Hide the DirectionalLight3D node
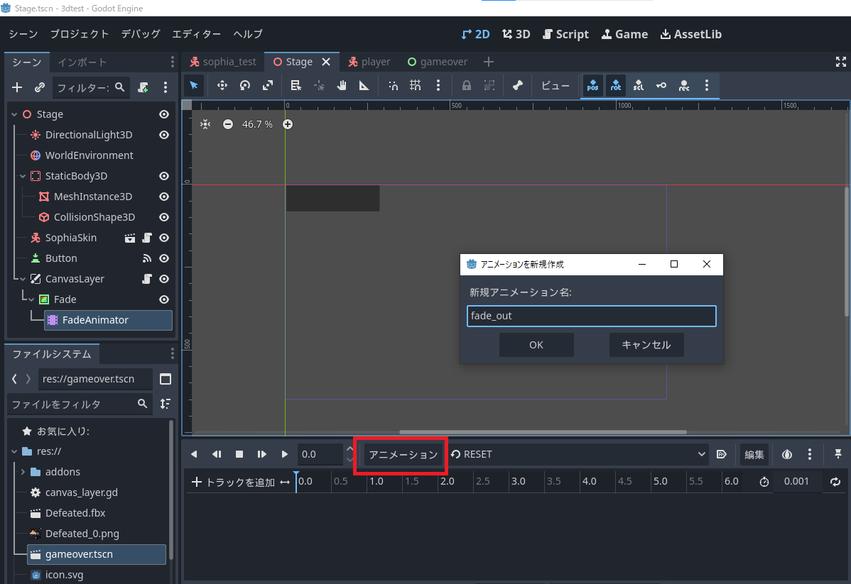The width and height of the screenshot is (851, 584). coord(164,135)
